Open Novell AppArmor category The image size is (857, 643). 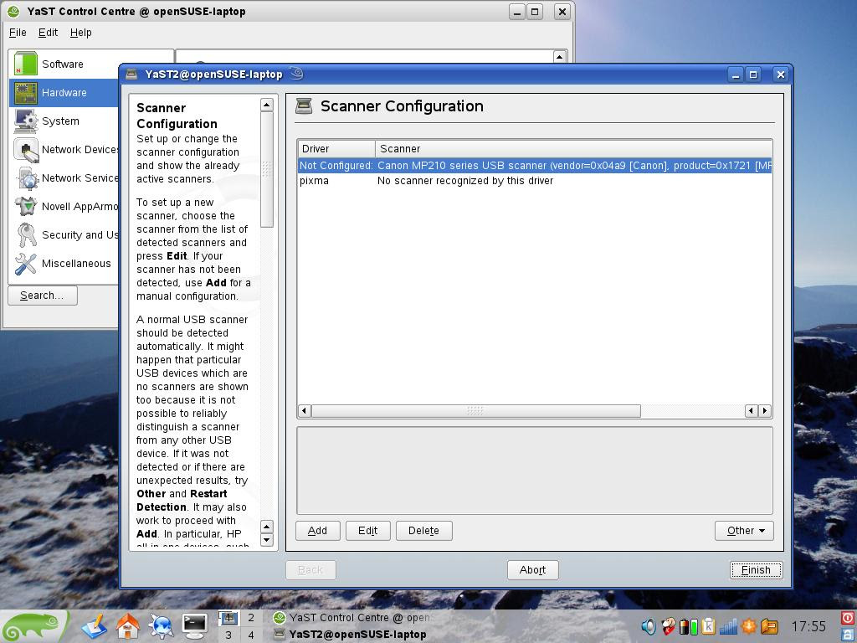(x=64, y=206)
